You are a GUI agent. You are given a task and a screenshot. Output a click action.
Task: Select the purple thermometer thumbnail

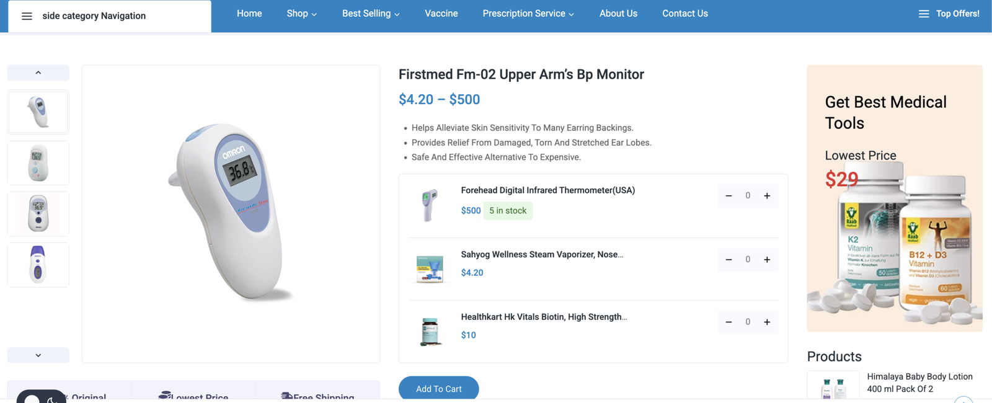pos(38,265)
